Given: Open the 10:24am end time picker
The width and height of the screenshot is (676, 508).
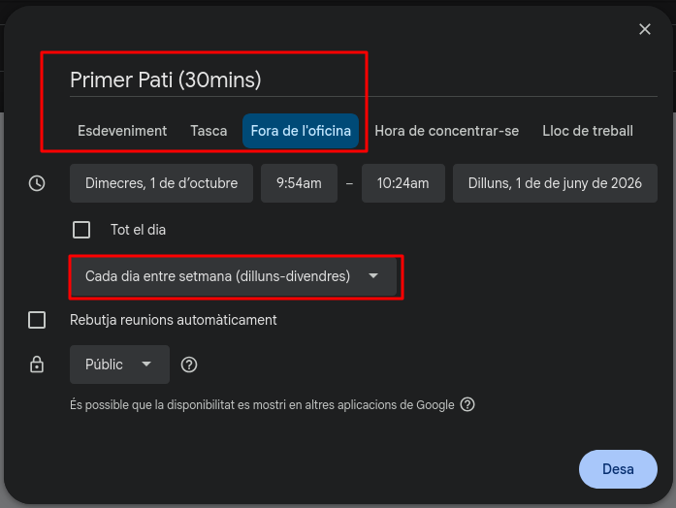Looking at the screenshot, I should pyautogui.click(x=402, y=183).
